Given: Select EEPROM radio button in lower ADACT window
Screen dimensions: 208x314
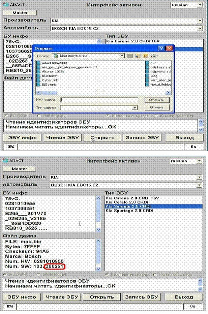Looking at the screenshot, I should point(38,275).
